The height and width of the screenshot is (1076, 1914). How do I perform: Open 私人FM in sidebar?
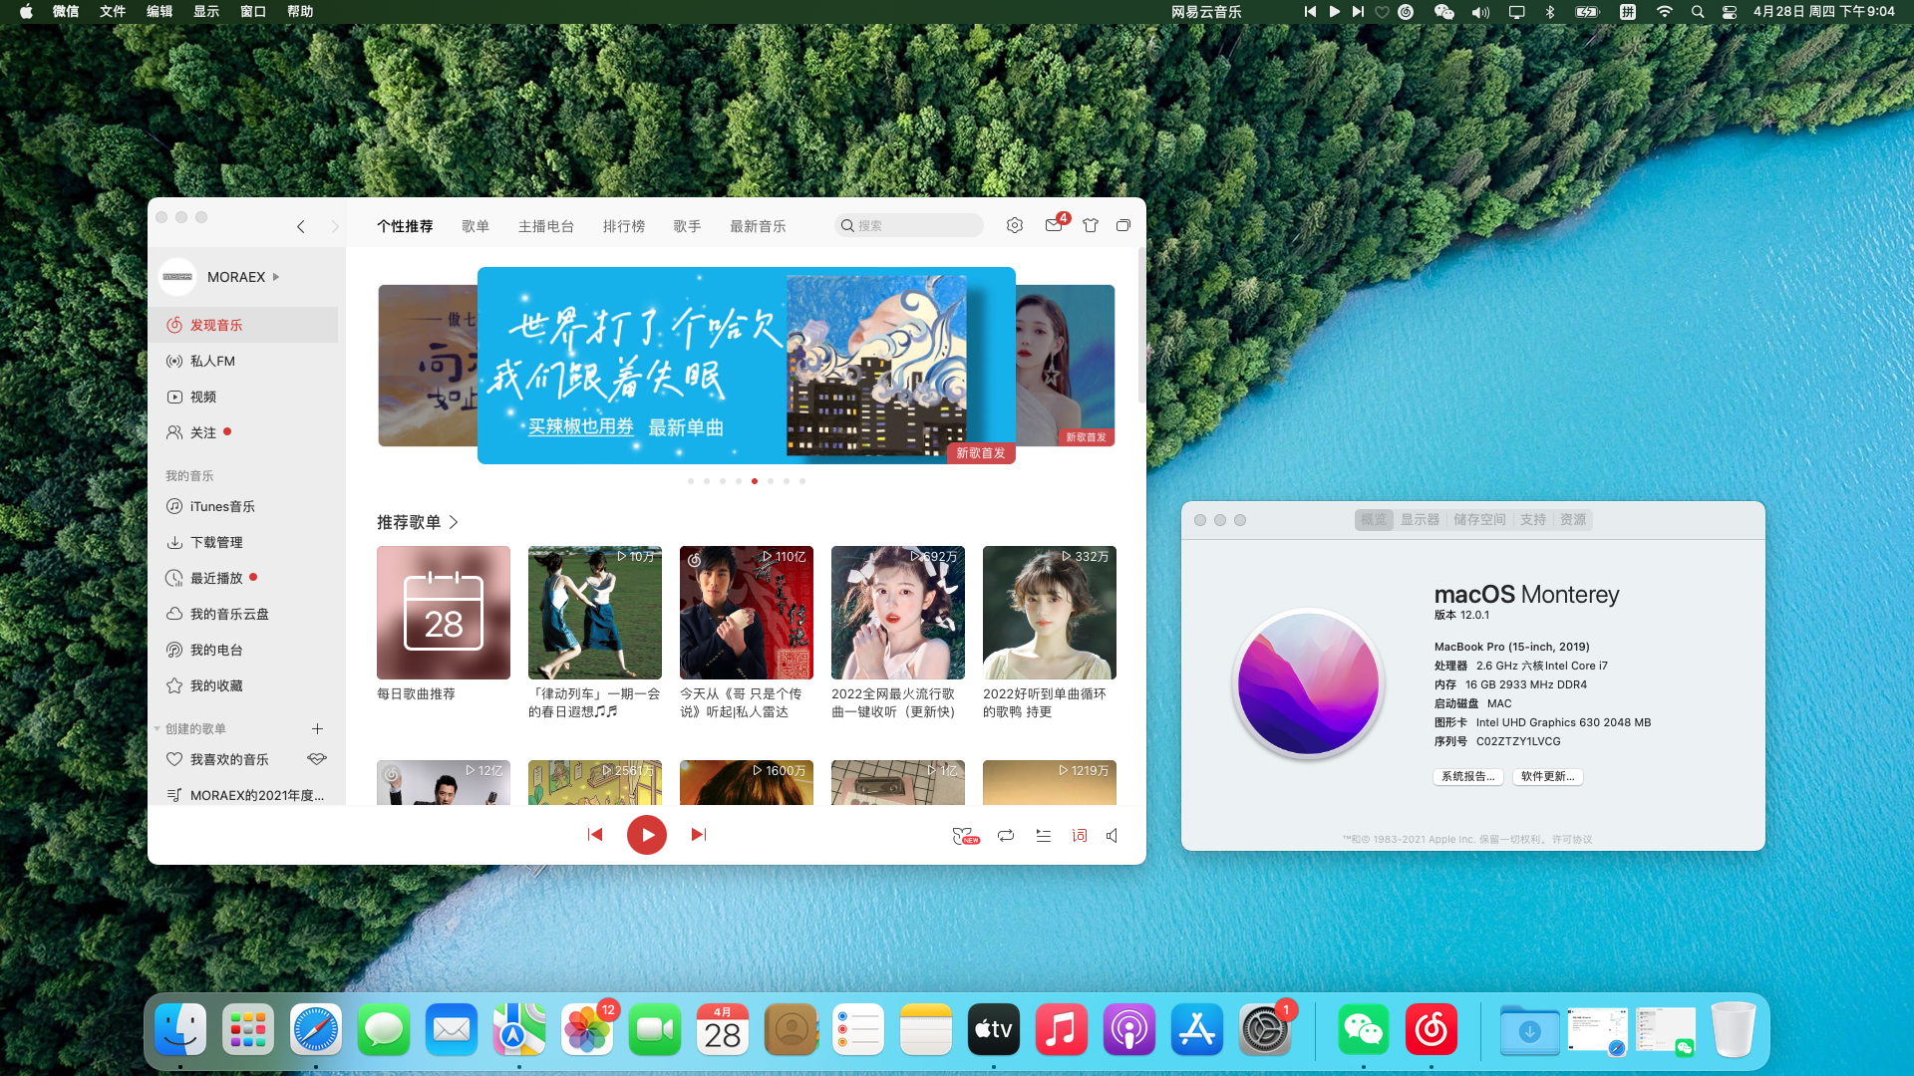pos(243,361)
